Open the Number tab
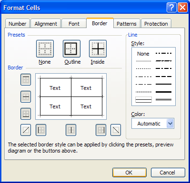This screenshot has width=190, height=183. coord(18,24)
